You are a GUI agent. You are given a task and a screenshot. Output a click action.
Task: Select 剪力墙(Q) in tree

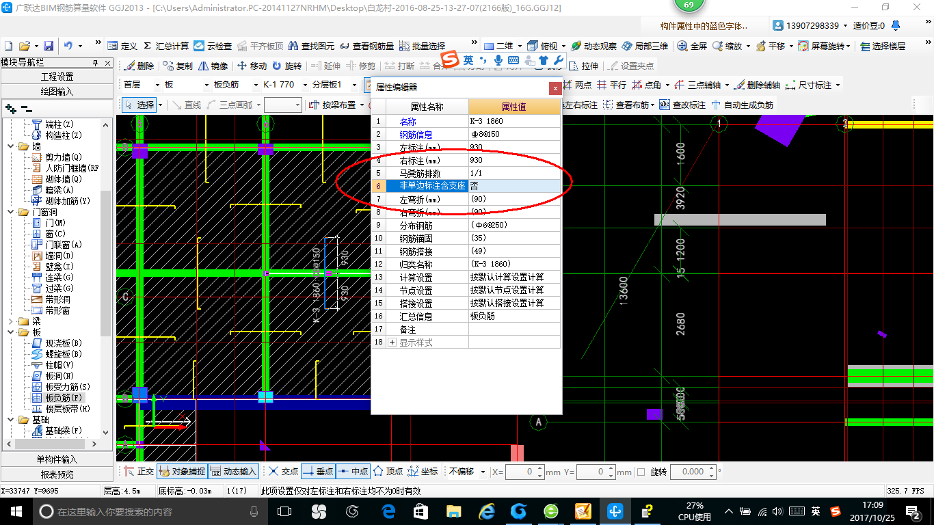pos(64,157)
